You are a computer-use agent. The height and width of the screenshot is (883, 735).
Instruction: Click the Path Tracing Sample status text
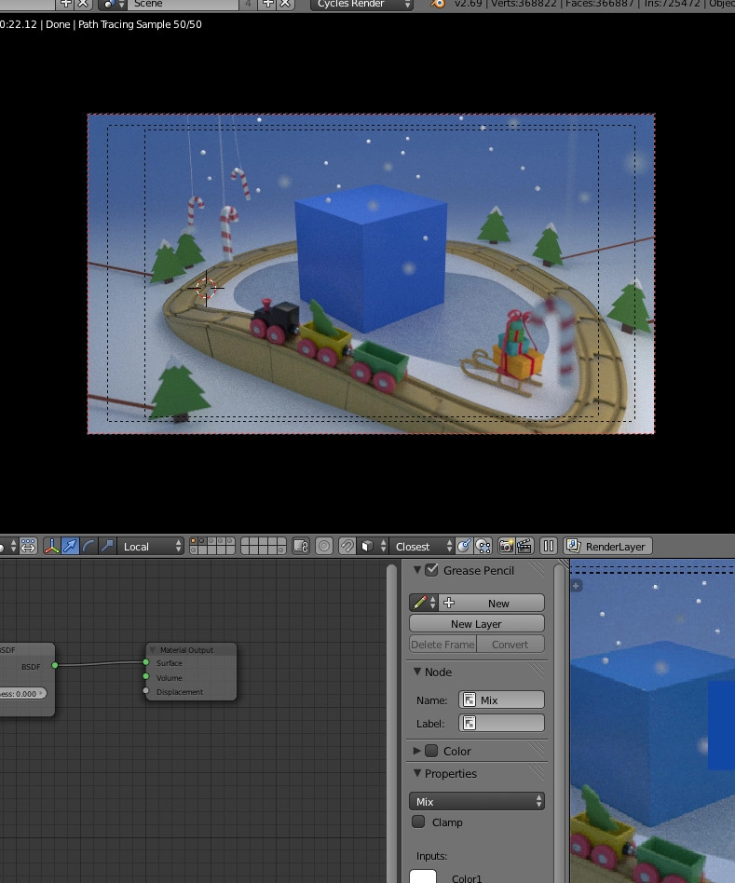click(140, 24)
